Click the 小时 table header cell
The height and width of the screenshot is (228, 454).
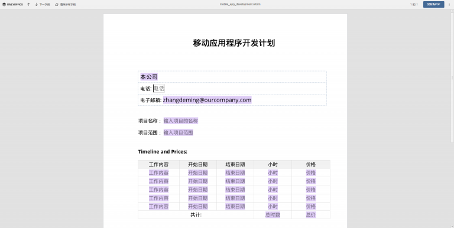[273, 164]
